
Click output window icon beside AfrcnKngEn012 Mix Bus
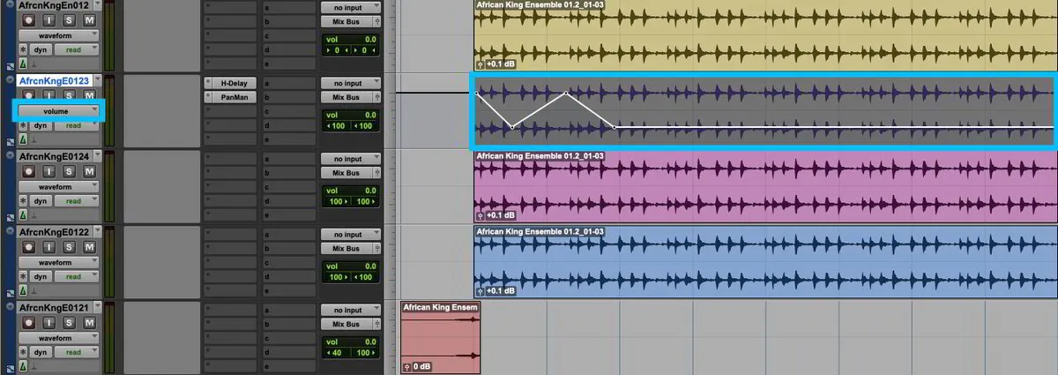377,21
